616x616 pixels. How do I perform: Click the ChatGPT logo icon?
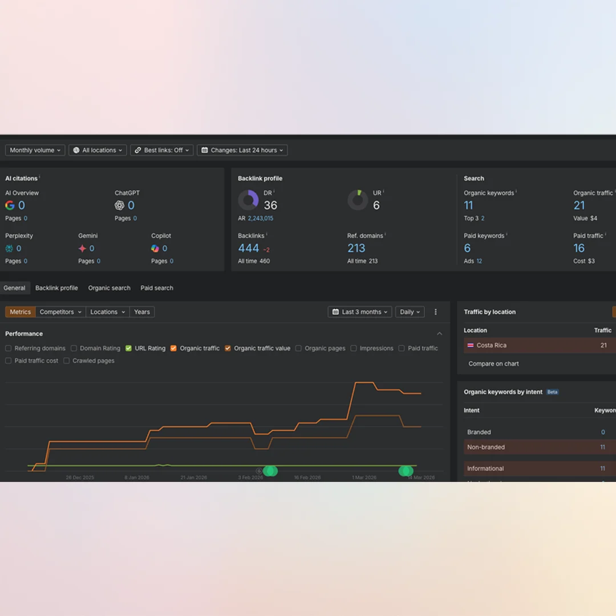click(119, 205)
